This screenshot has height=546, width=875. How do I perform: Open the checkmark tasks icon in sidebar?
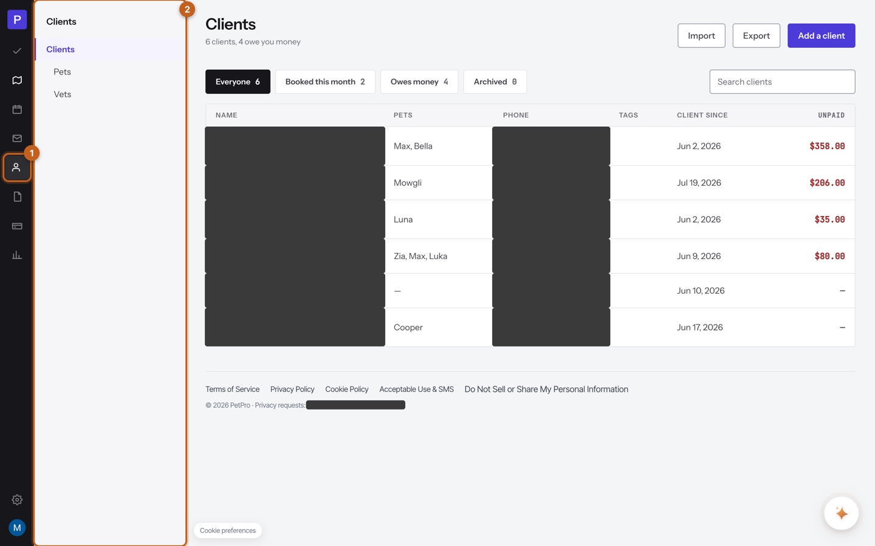17,51
